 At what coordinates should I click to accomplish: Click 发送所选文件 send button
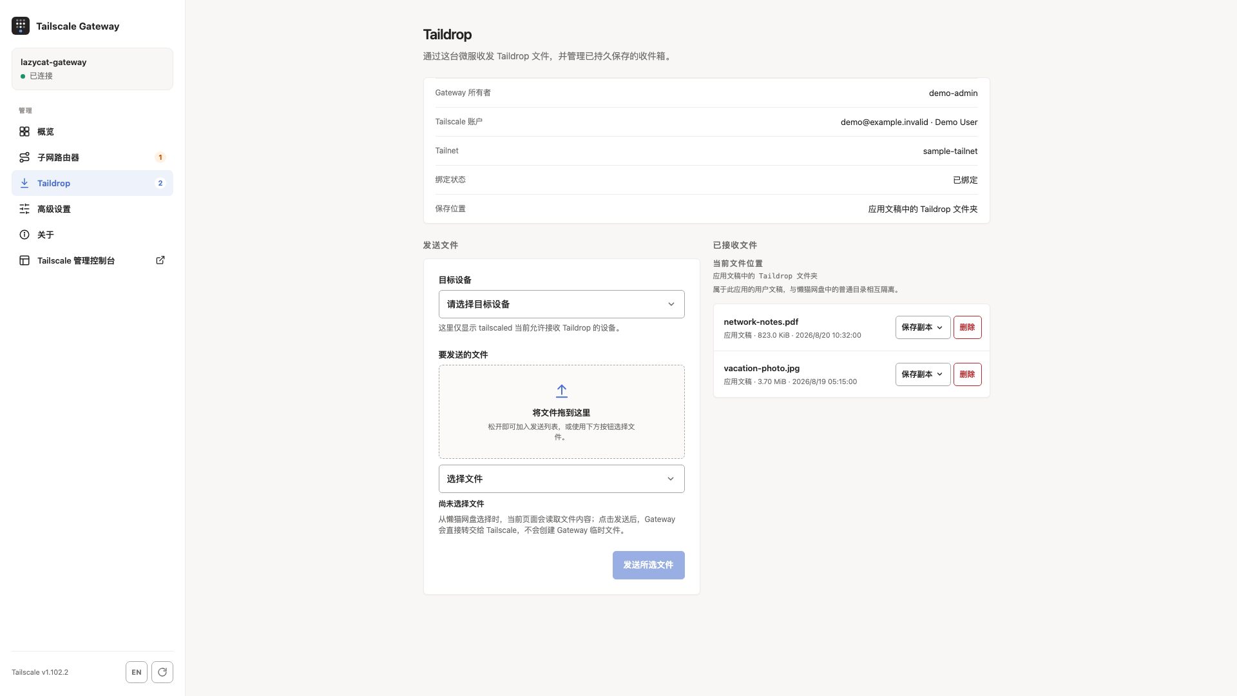coord(649,565)
